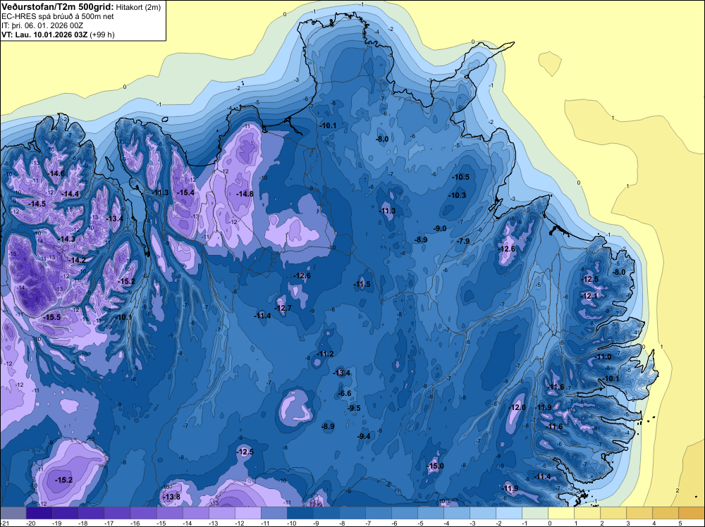Click the -15.4 temperature value
Image resolution: width=705 pixels, height=527 pixels.
pyautogui.click(x=185, y=193)
